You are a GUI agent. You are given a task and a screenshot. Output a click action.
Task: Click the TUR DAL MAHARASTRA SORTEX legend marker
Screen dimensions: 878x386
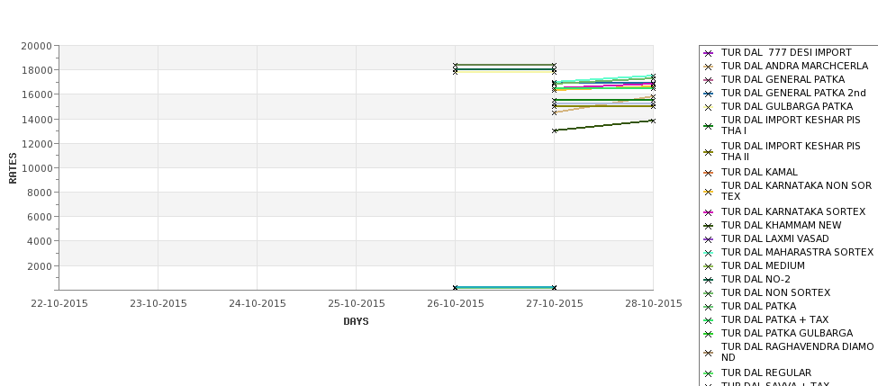709,253
